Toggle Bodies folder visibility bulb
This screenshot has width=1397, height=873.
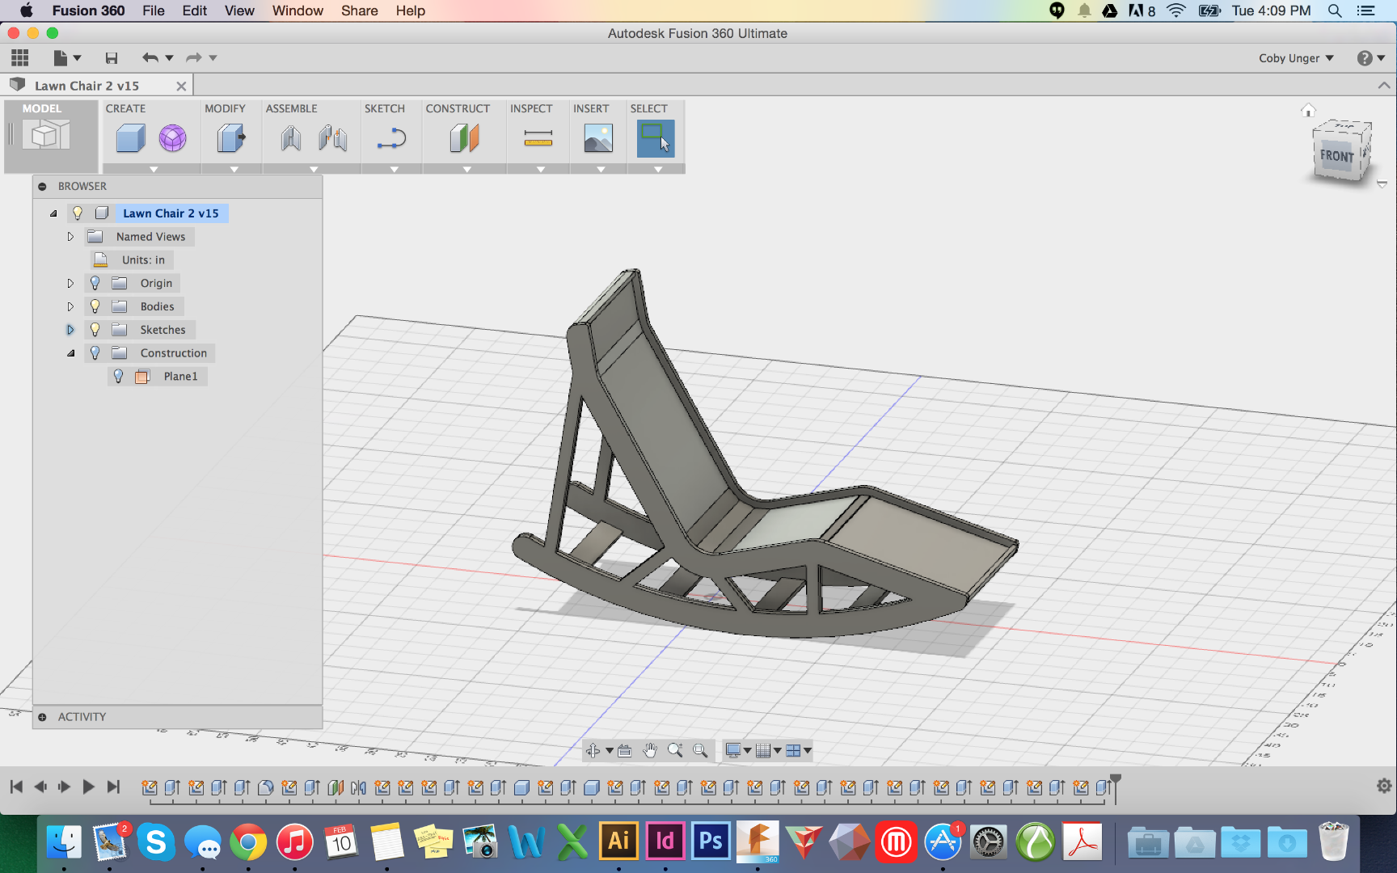95,306
